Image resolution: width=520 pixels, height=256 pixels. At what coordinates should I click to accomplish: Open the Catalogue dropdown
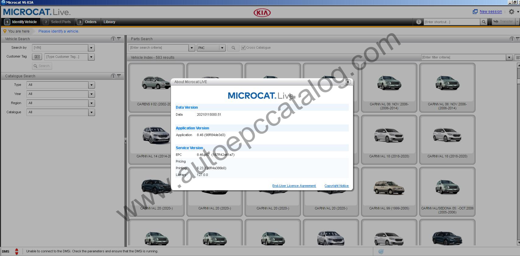pyautogui.click(x=91, y=112)
